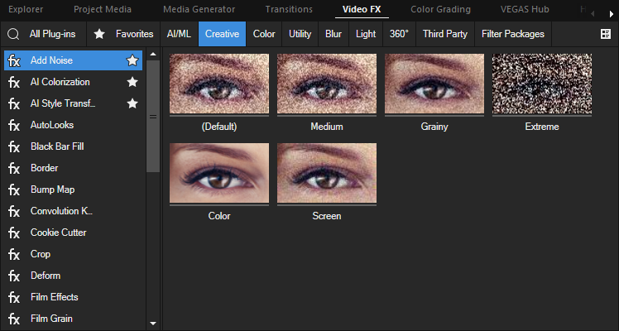Viewport: 619px width, 331px height.
Task: Open the Transitions tab
Action: point(289,10)
